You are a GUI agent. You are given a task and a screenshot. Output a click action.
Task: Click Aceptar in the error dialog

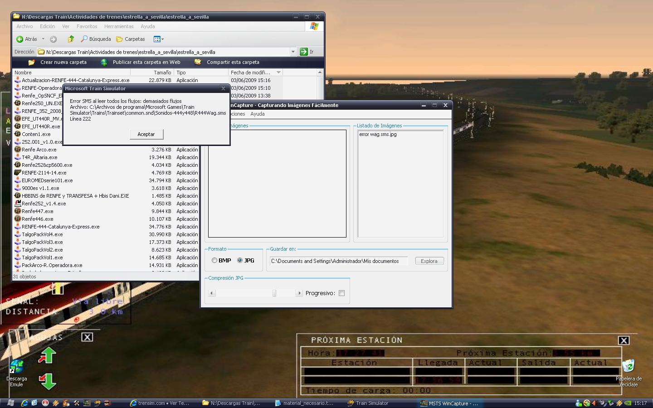click(x=146, y=134)
